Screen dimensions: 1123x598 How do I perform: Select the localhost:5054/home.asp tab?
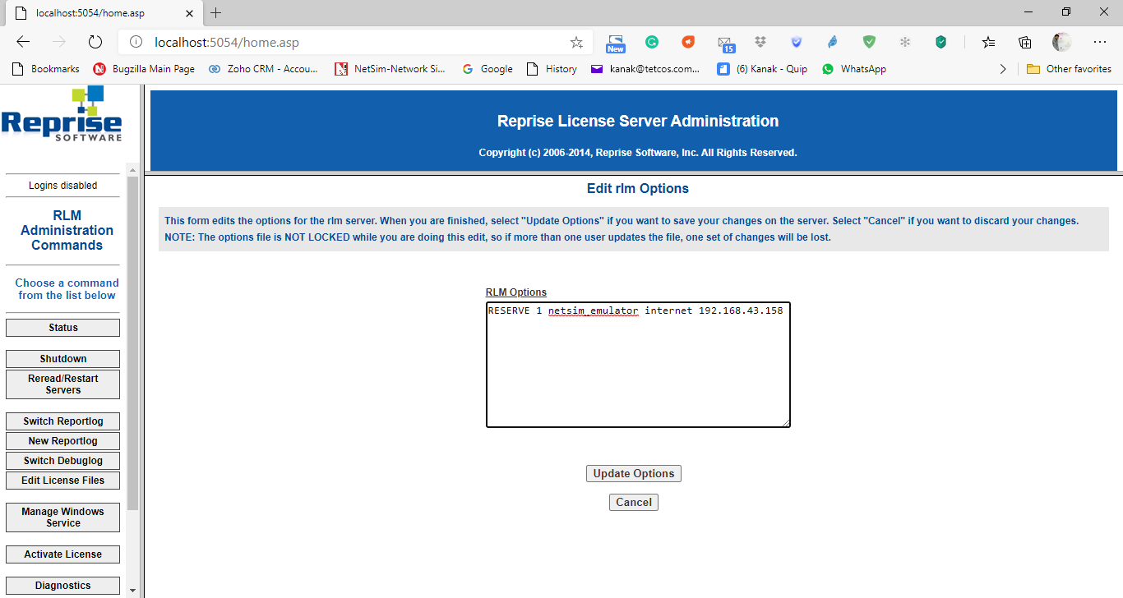(103, 12)
